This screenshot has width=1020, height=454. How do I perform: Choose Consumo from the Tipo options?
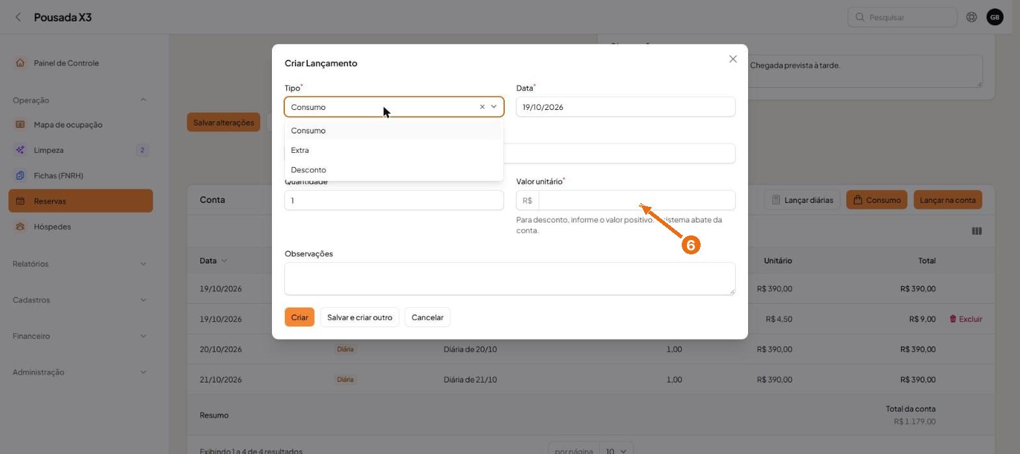394,131
